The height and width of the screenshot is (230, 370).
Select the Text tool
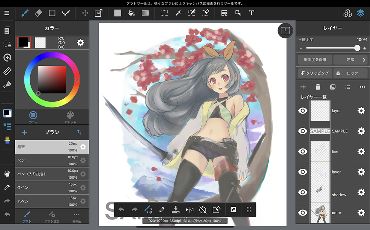252,13
